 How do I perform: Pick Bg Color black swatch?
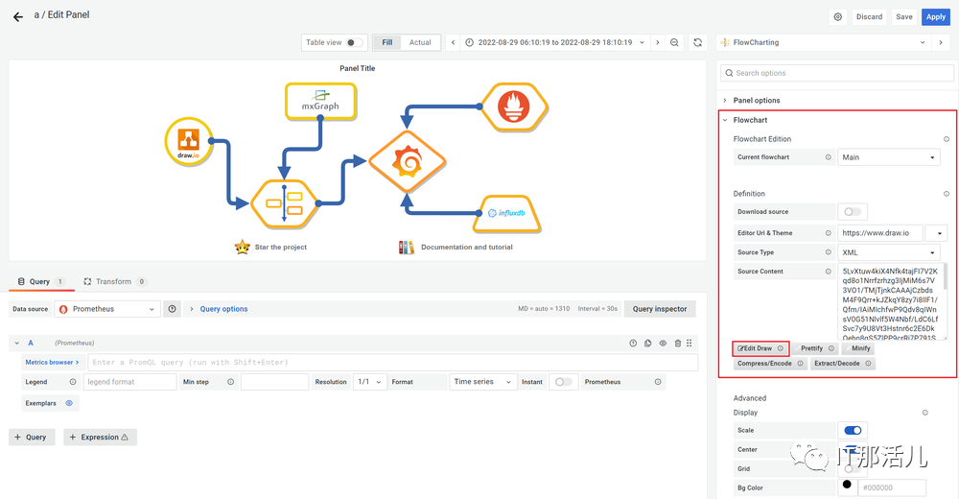847,485
